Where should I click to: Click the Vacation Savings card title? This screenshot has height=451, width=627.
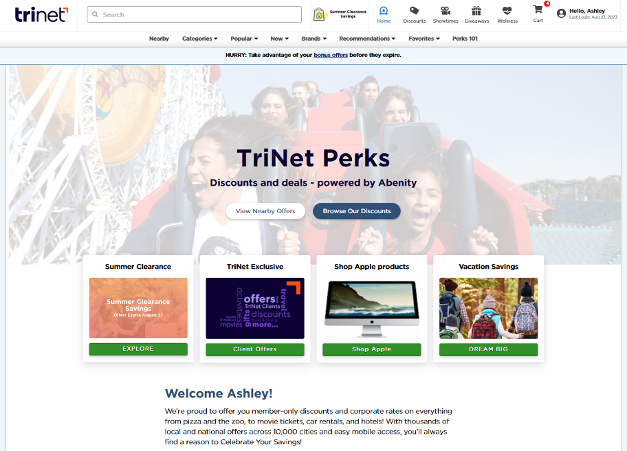(x=489, y=267)
